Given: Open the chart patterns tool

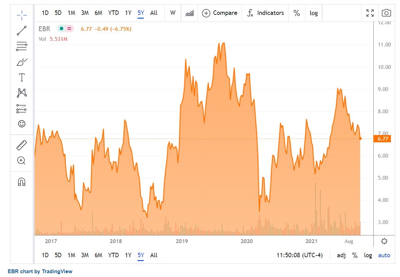Looking at the screenshot, I should (22, 93).
